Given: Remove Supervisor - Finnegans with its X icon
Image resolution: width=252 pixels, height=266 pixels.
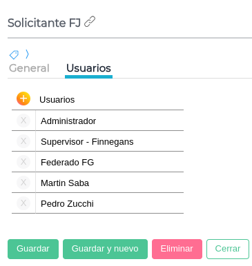Looking at the screenshot, I should 23,141.
